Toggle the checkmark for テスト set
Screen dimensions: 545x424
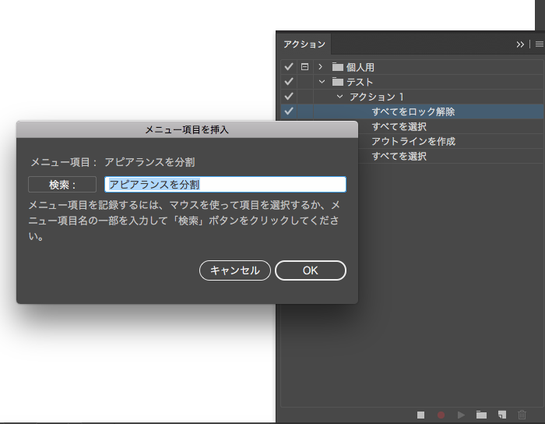click(289, 82)
